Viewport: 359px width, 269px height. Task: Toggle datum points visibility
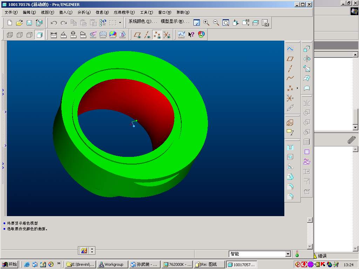[x=157, y=35]
